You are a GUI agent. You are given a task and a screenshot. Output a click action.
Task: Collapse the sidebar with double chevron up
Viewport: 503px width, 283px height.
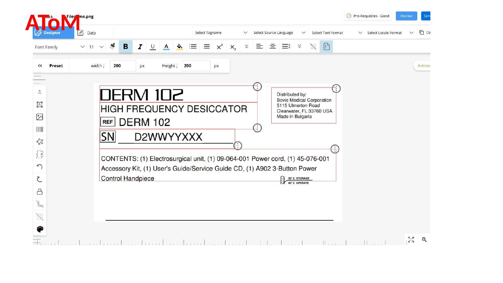tap(40, 92)
